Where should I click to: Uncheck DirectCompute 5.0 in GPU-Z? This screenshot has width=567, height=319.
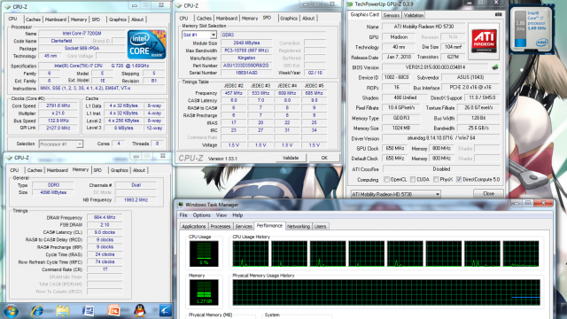click(x=459, y=179)
